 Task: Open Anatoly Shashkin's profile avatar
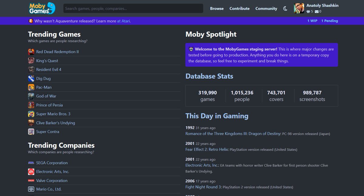(299, 8)
